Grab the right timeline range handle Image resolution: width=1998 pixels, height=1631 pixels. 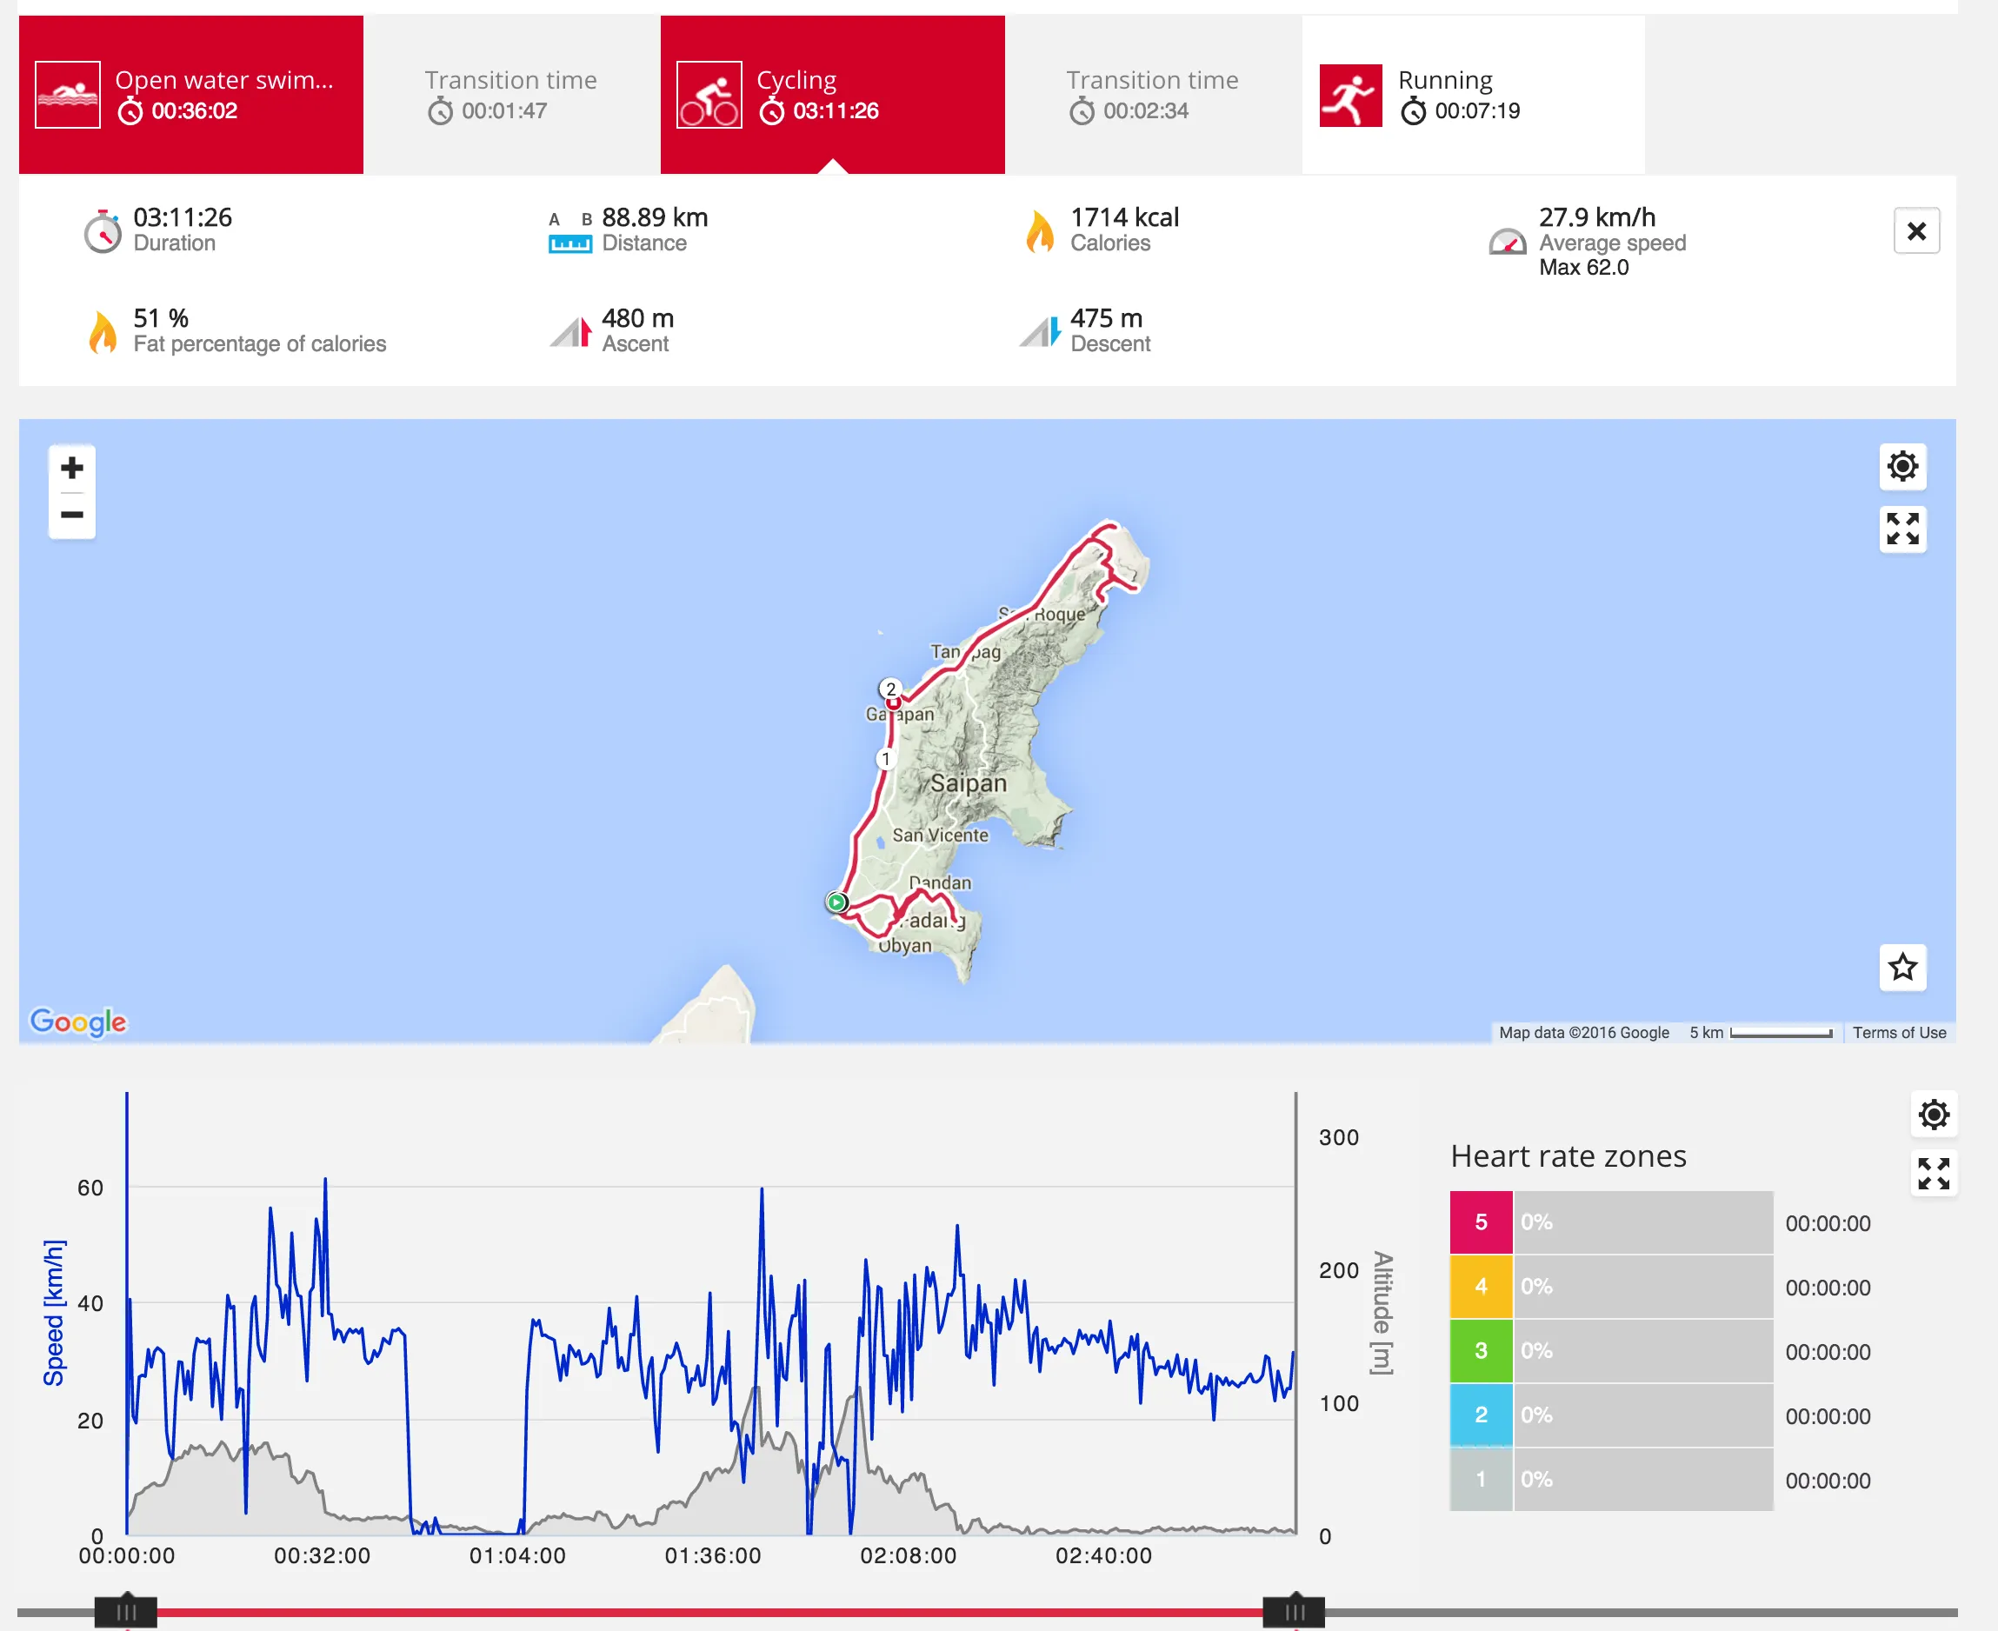(1294, 1611)
